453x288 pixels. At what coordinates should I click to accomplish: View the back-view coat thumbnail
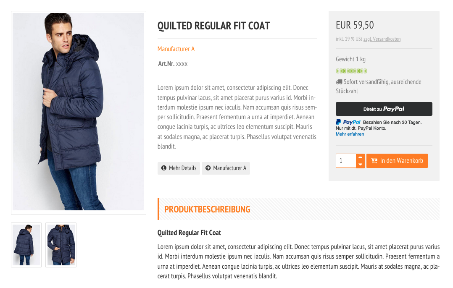coord(26,245)
